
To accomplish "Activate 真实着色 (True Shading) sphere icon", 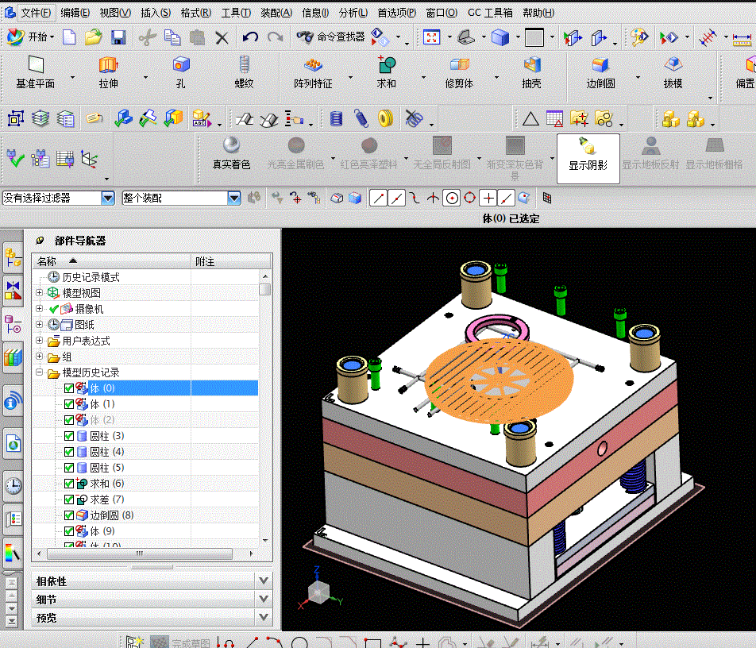I will (x=231, y=145).
